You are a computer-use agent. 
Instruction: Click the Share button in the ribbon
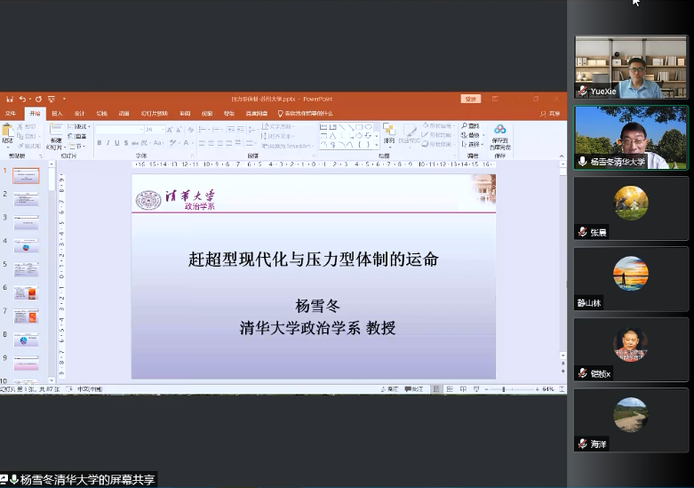tap(551, 114)
